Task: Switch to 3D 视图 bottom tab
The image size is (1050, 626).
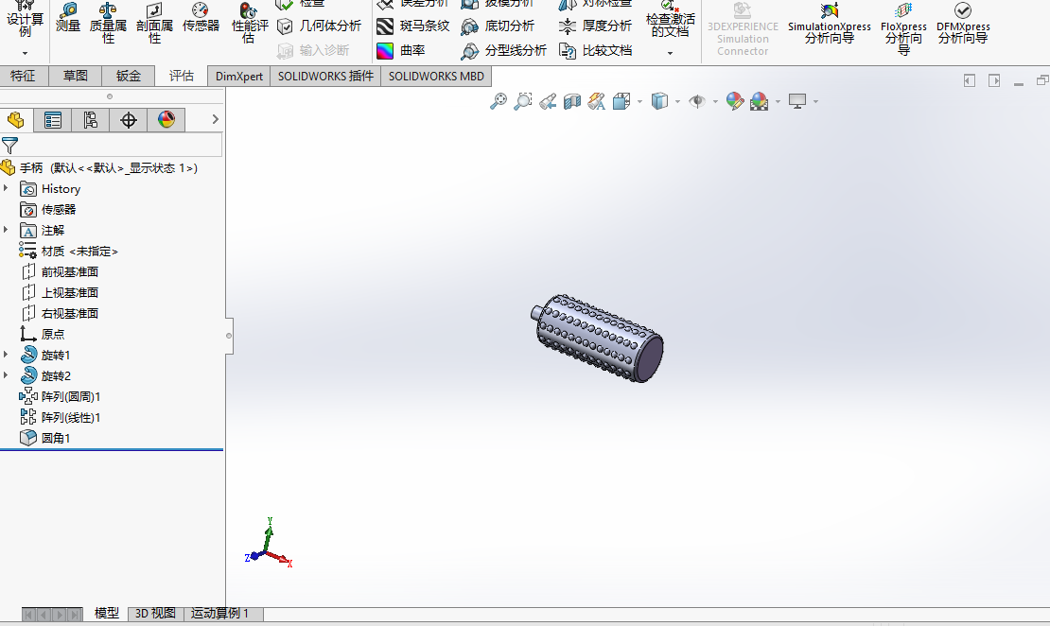Action: 155,614
